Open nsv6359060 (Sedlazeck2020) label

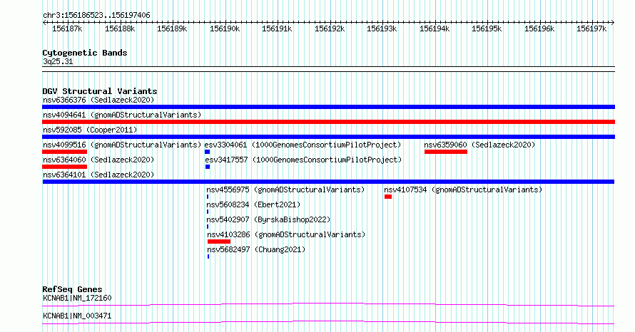479,145
